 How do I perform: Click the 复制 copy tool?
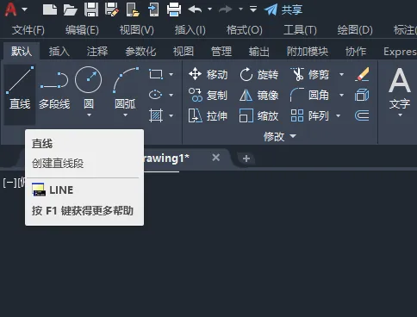coord(208,95)
